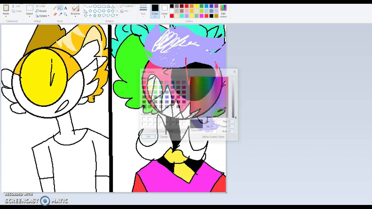The height and width of the screenshot is (209, 372).
Task: Activate Color 2 background selector
Action: click(x=164, y=11)
